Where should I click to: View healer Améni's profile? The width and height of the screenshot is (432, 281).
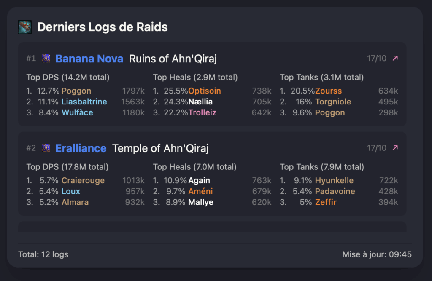[x=200, y=192]
